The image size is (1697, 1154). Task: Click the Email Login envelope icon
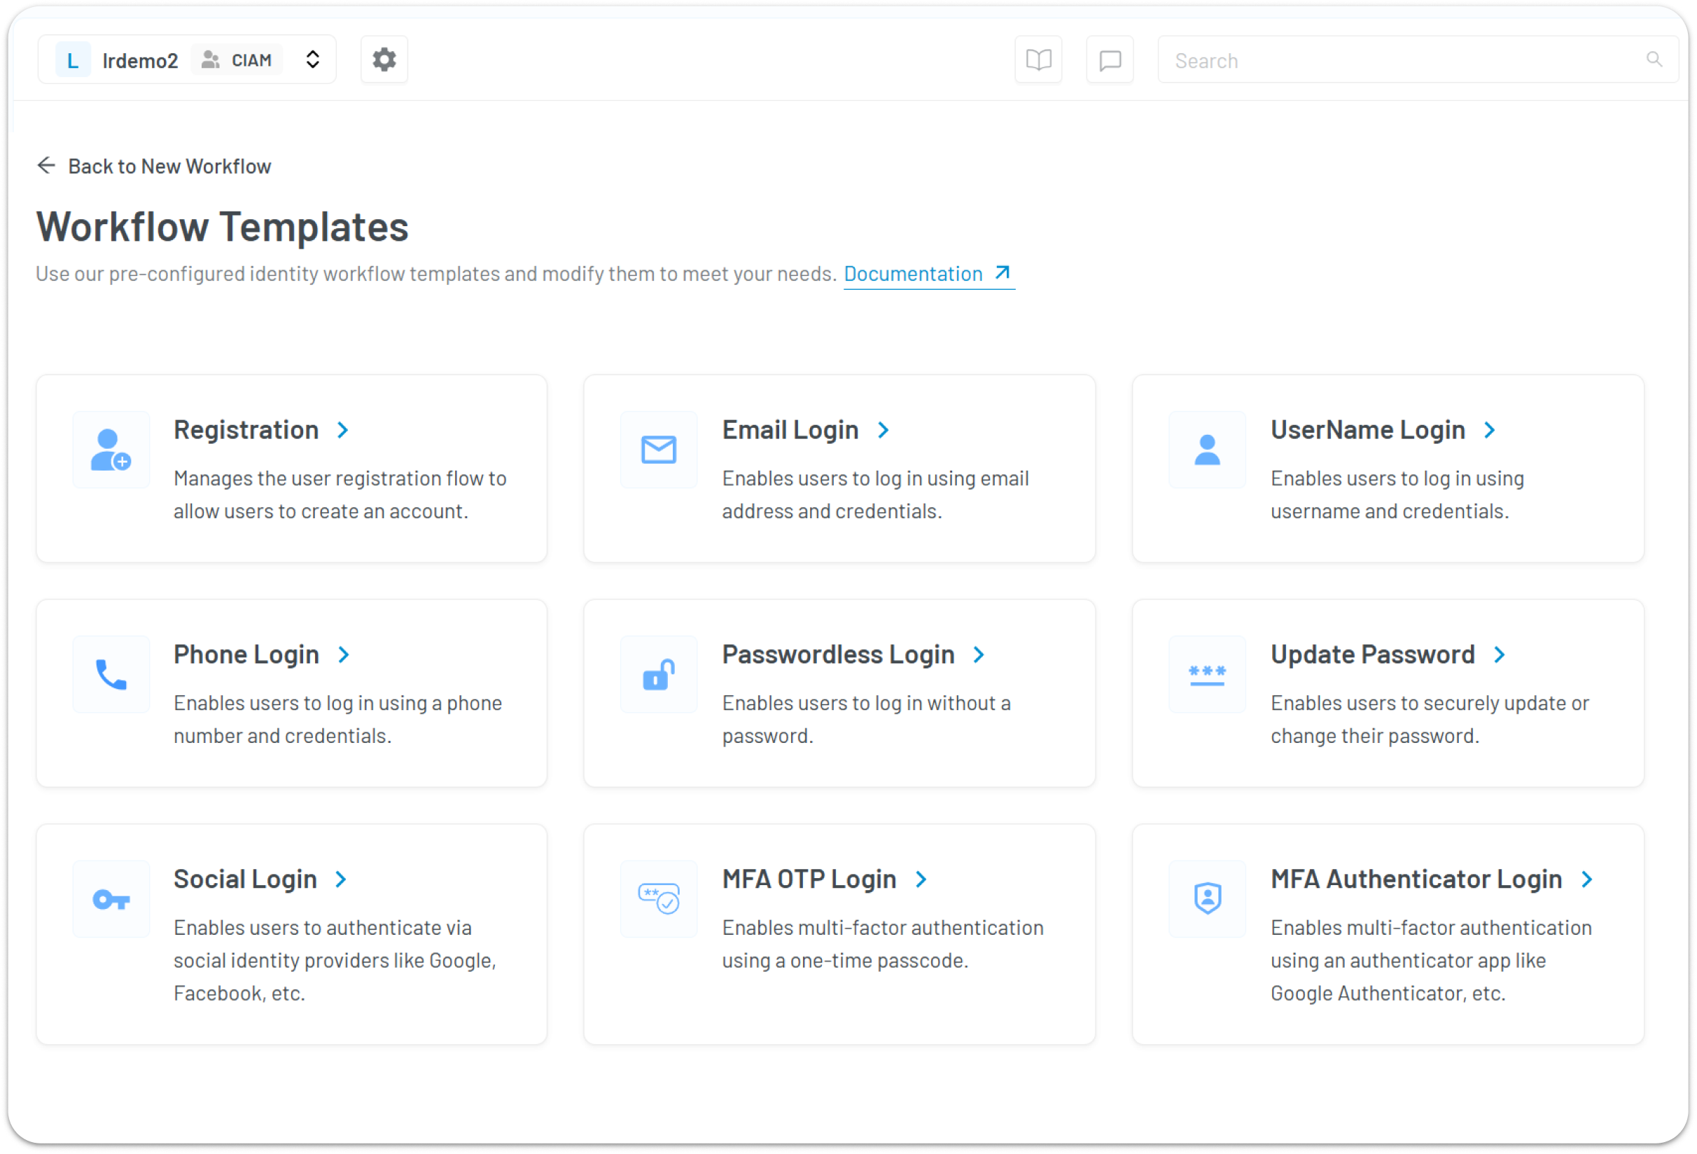659,450
